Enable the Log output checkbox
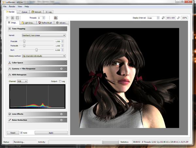Viewport: 196px width, 148px height. click(59, 81)
